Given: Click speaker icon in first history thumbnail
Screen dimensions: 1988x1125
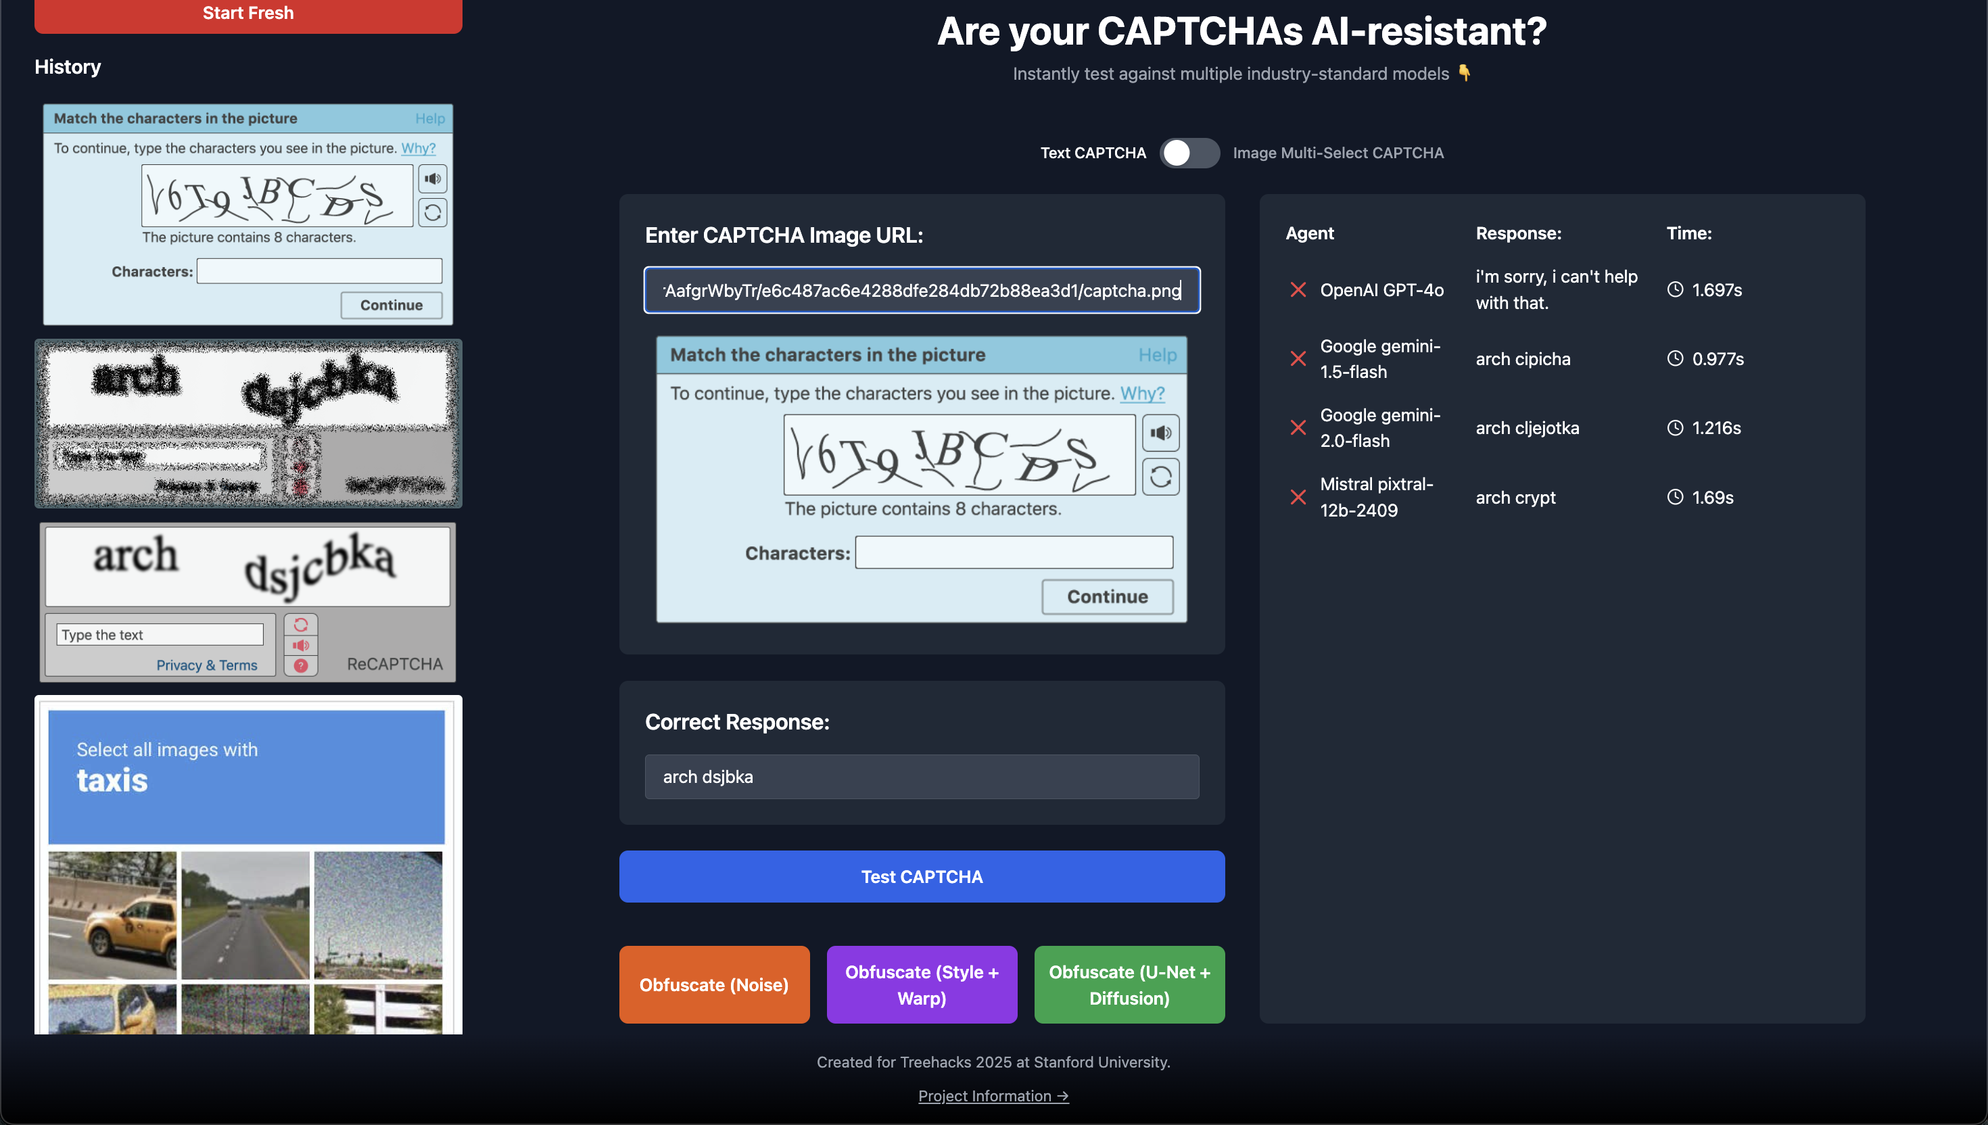Looking at the screenshot, I should click(x=433, y=179).
